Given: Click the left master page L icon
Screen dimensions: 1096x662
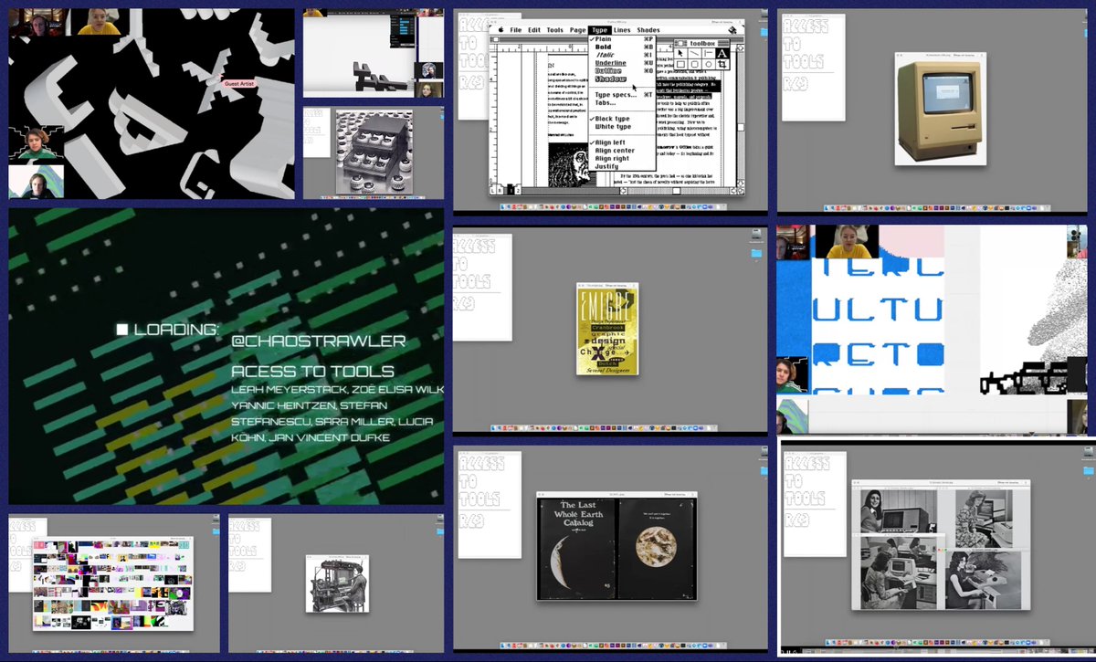Looking at the screenshot, I should tap(493, 191).
